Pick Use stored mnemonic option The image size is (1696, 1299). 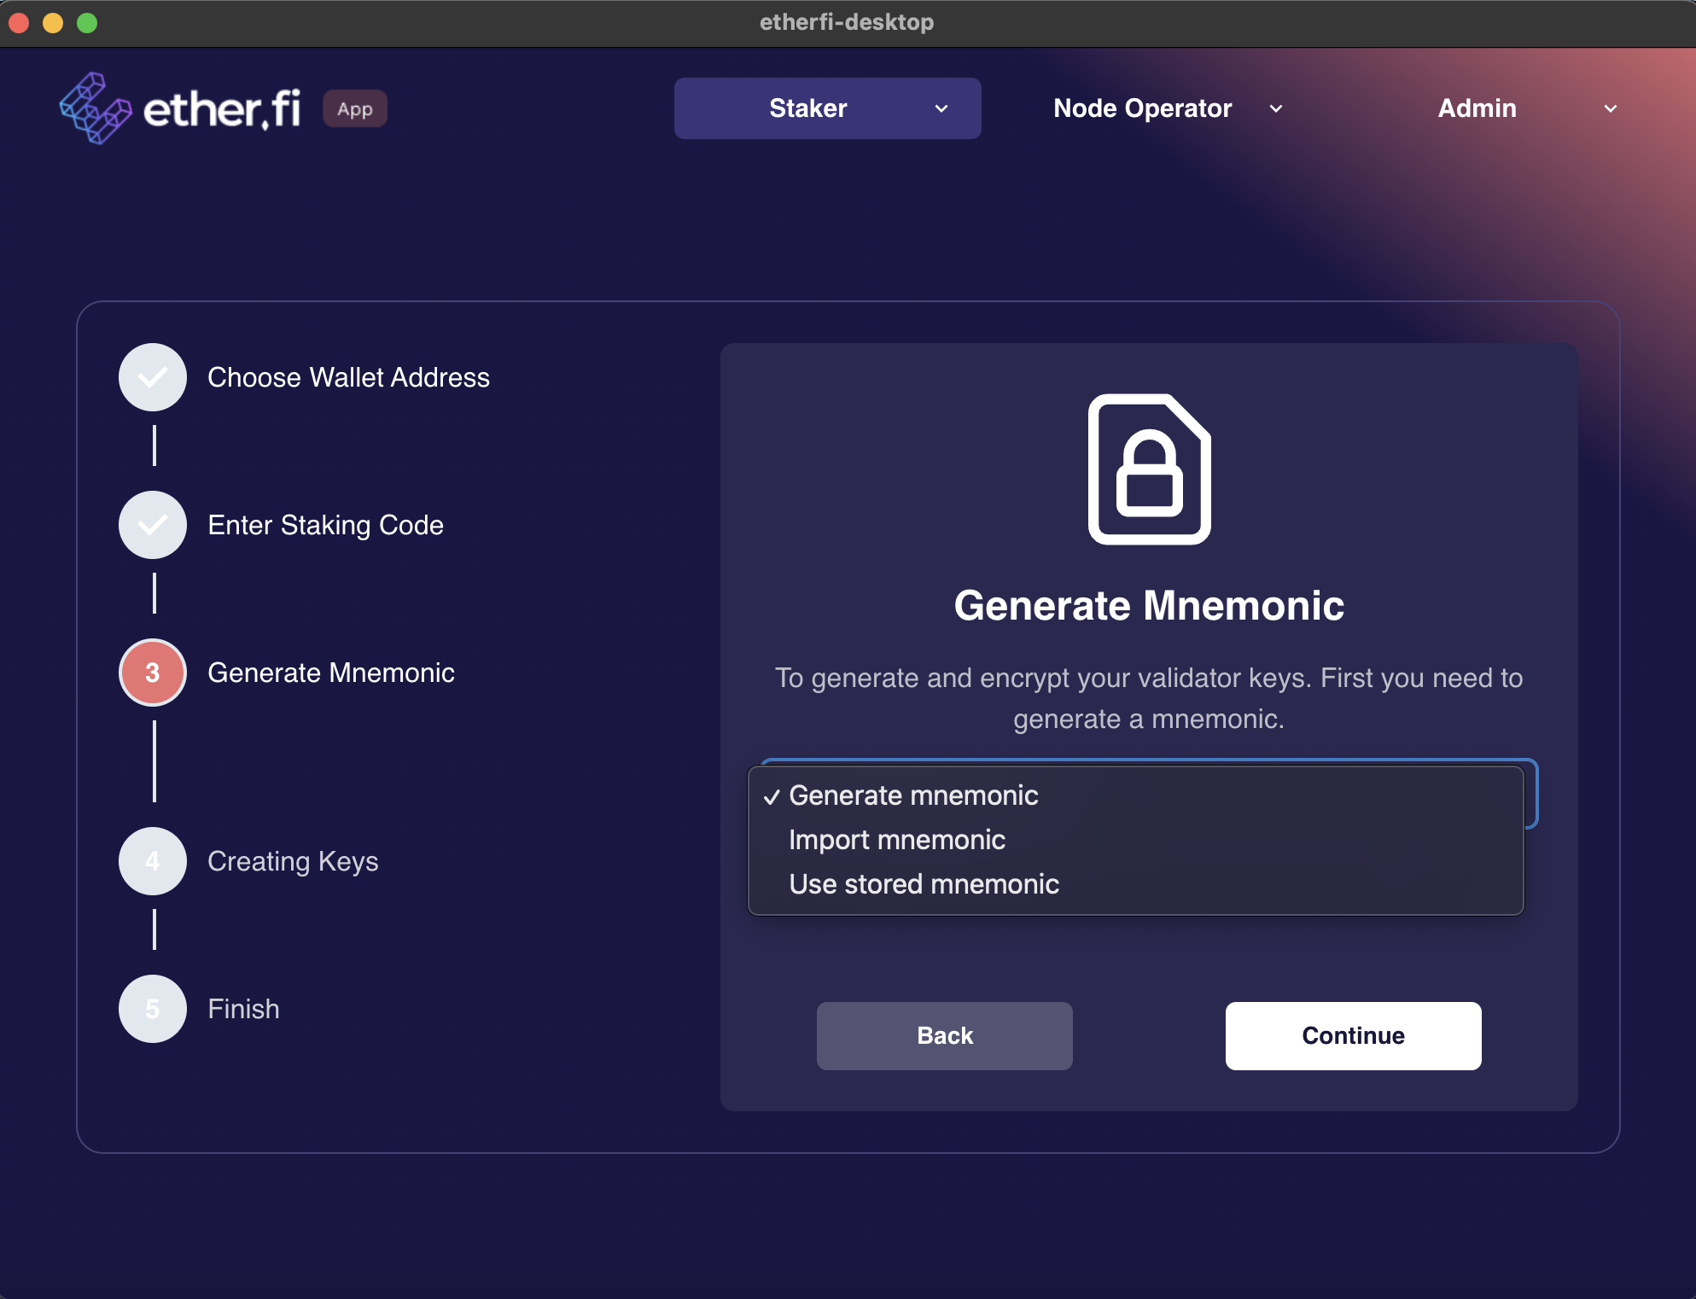pyautogui.click(x=924, y=884)
